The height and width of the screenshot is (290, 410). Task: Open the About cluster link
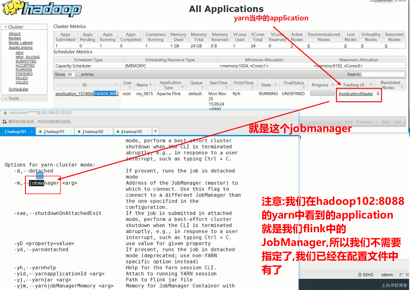(x=15, y=34)
